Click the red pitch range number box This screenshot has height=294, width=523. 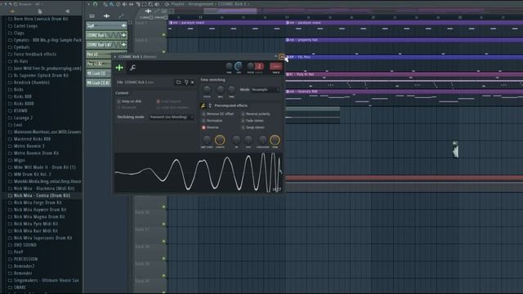click(x=259, y=67)
